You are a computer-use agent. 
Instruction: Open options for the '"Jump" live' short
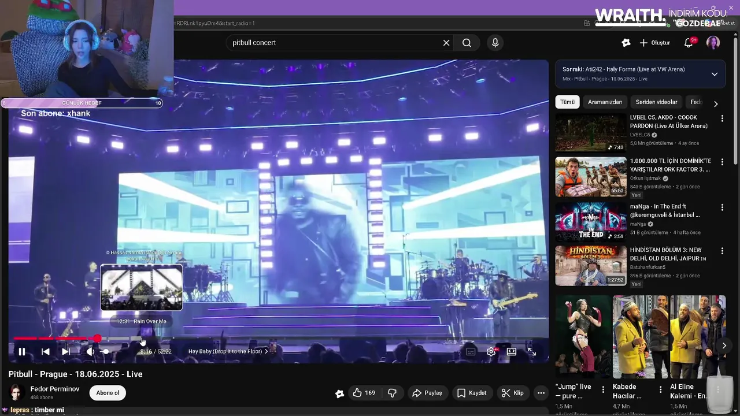click(x=603, y=389)
